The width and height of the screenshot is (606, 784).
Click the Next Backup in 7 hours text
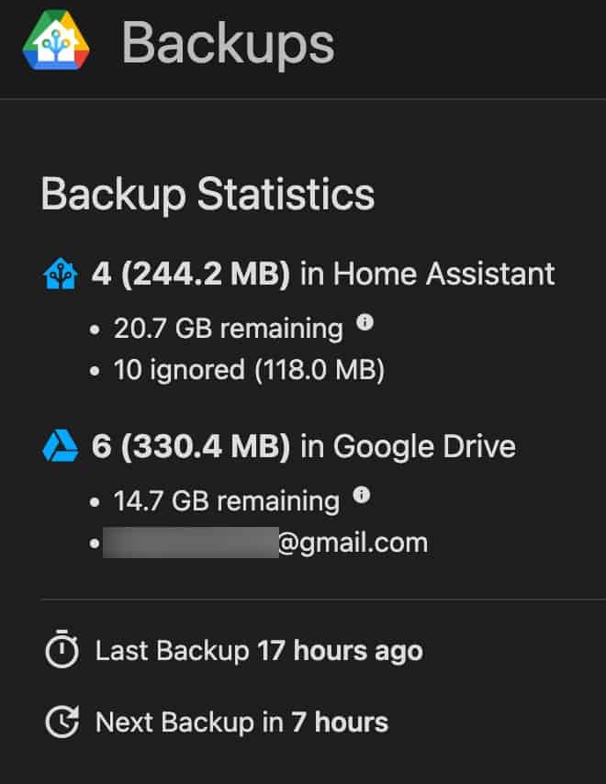point(241,722)
